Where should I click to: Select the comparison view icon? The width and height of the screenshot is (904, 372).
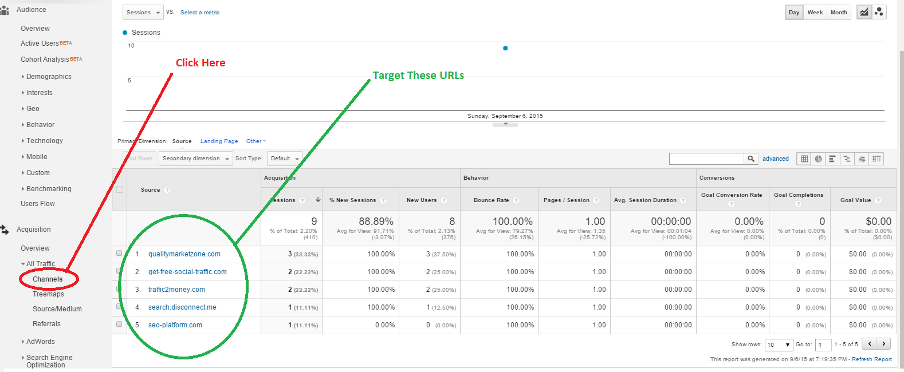[847, 159]
